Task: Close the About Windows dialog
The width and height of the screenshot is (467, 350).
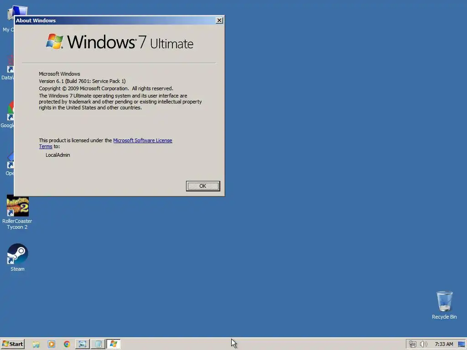Action: pos(219,20)
